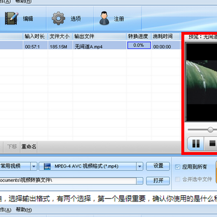This screenshot has width=217, height=217.
Task: Click the MPEG-4 format icon
Action: click(48, 166)
